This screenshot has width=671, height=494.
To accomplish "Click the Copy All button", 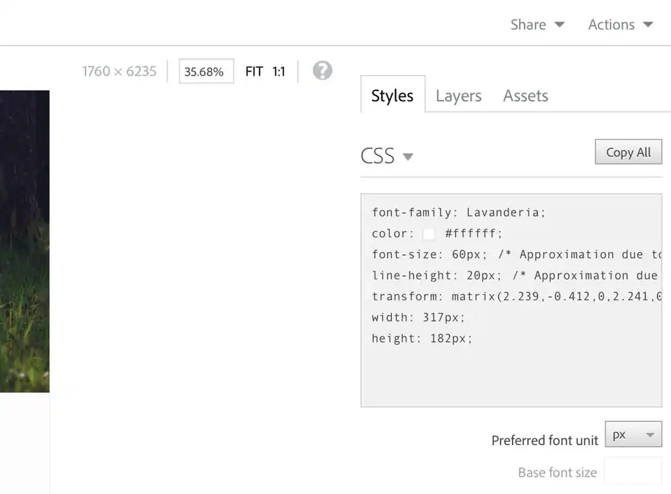I will [x=628, y=151].
